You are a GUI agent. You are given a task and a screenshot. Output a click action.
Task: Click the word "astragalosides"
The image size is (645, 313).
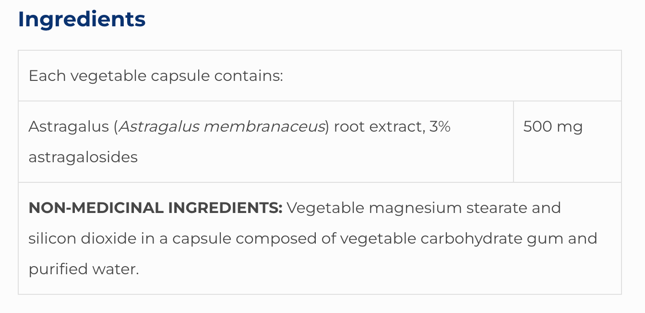(83, 157)
